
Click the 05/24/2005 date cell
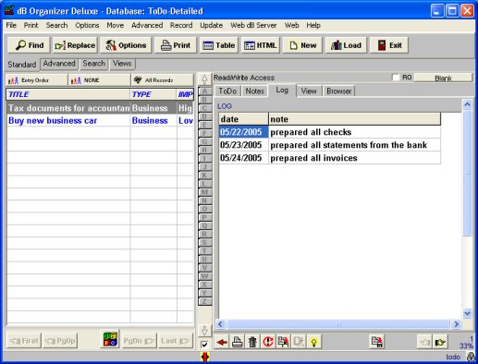[x=243, y=158]
